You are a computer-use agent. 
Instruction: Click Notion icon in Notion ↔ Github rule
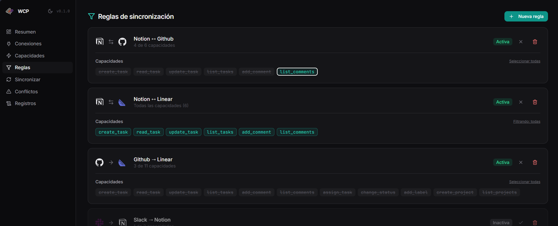100,42
